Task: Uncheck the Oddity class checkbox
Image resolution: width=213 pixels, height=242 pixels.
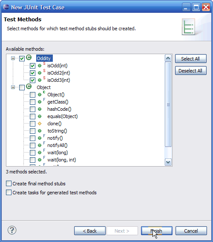Action: click(22, 58)
